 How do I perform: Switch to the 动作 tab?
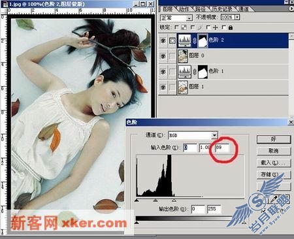(184, 9)
